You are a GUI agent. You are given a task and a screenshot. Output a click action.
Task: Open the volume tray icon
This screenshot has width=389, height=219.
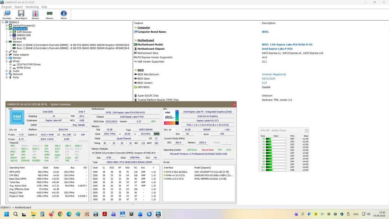click(x=368, y=214)
